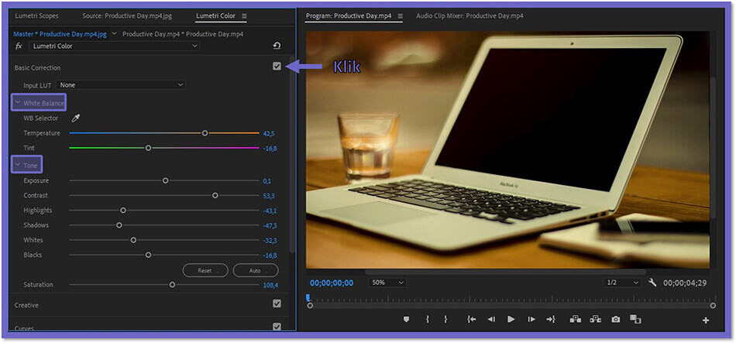This screenshot has height=343, width=736.
Task: Click the Mark Out bracket icon
Action: pyautogui.click(x=445, y=319)
